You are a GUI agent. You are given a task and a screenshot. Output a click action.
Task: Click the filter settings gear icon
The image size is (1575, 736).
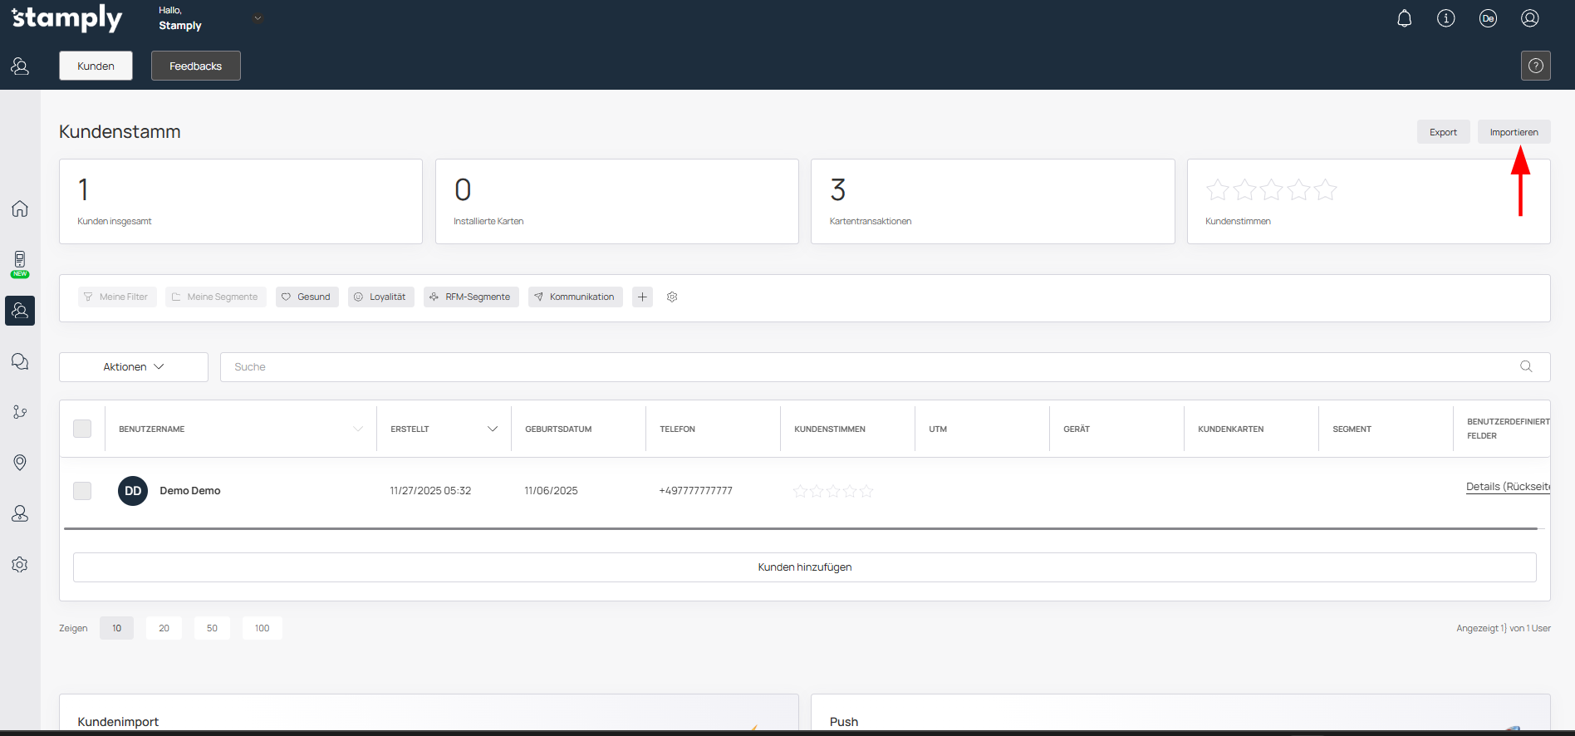tap(672, 297)
